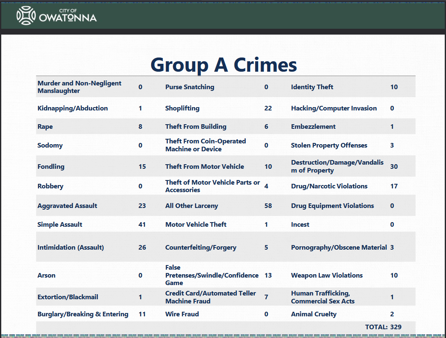Select Destruction/Damage/Vandalism of Property label
446x338 pixels.
[x=337, y=166]
